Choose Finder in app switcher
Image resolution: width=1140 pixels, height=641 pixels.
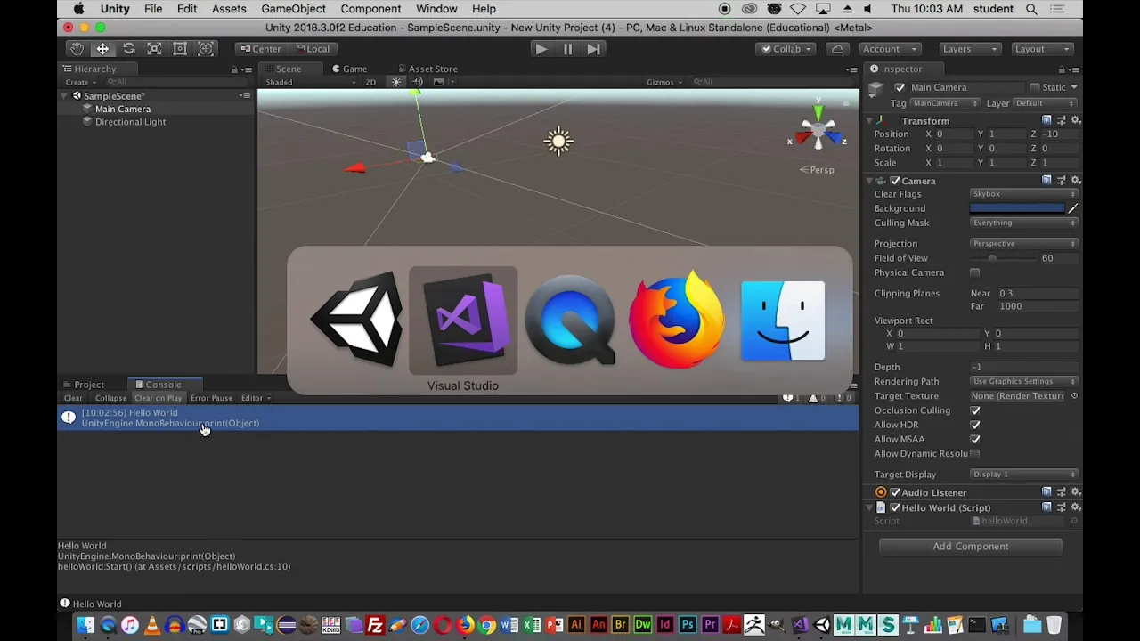[783, 320]
